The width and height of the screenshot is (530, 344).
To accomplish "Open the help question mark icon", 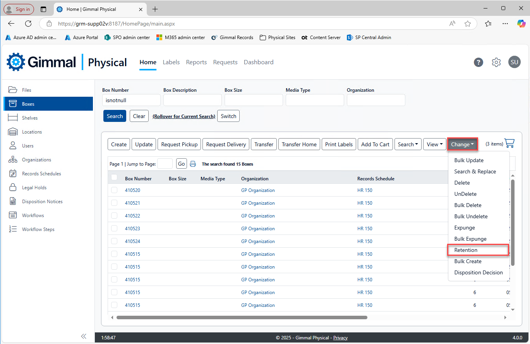I will pos(479,62).
